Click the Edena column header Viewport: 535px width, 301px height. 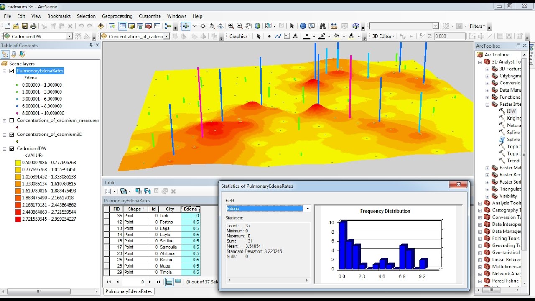(x=191, y=209)
